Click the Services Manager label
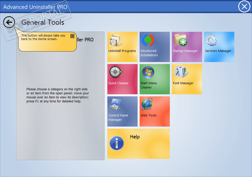252x177 pixels. [x=218, y=51]
